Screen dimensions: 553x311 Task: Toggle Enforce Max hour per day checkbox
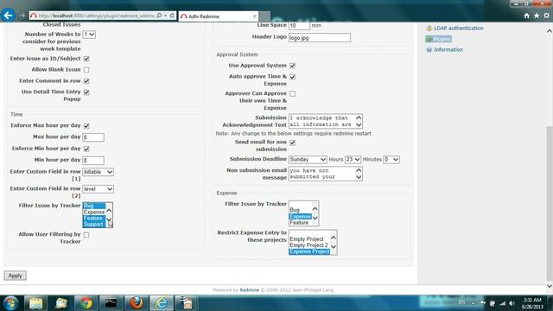click(x=86, y=126)
